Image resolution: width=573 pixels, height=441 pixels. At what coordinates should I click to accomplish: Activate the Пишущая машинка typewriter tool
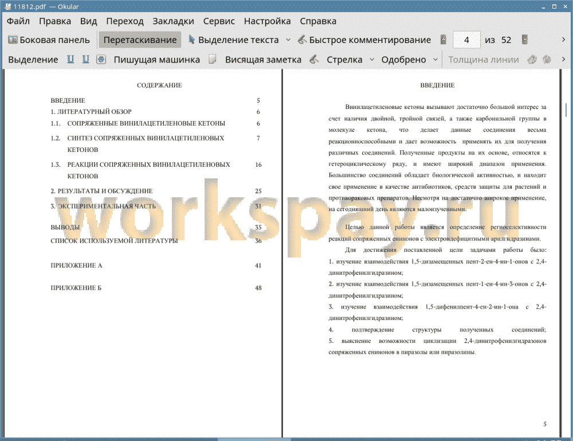pyautogui.click(x=157, y=60)
